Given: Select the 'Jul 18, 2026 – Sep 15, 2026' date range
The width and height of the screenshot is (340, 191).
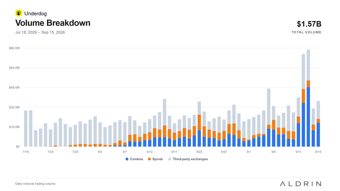Looking at the screenshot, I should coord(40,32).
